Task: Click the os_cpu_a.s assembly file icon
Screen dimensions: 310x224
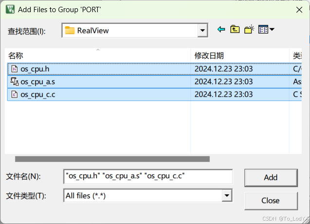Action: [15, 82]
